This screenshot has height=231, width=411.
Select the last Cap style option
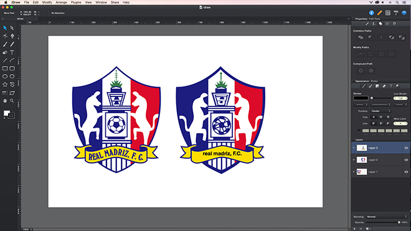388,117
